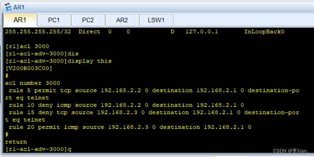The image size is (314, 157).
Task: Click the AR1 router icon in title bar
Action: [8, 7]
